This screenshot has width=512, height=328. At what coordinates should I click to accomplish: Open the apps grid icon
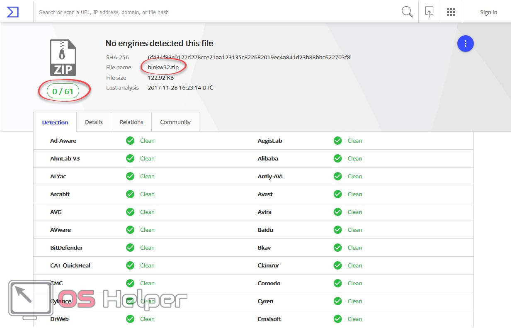pyautogui.click(x=451, y=12)
